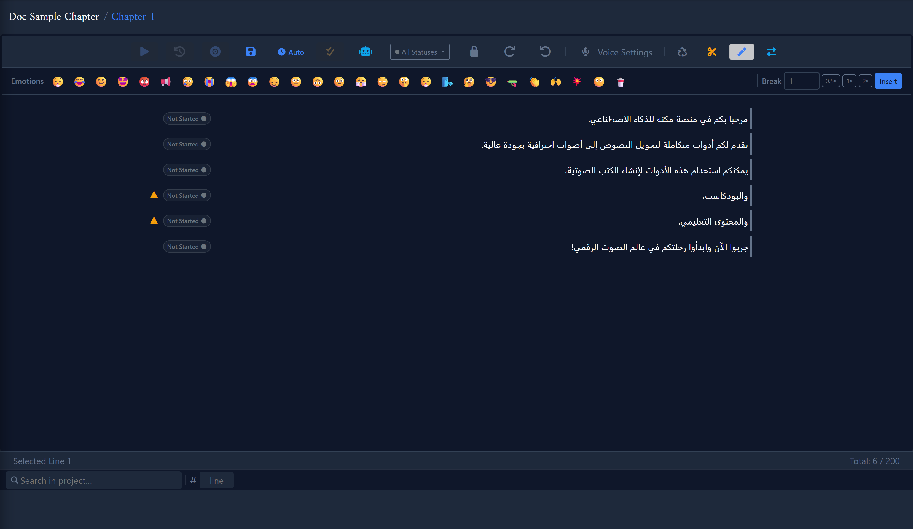
Task: Toggle the pencil edit mode button
Action: point(742,52)
